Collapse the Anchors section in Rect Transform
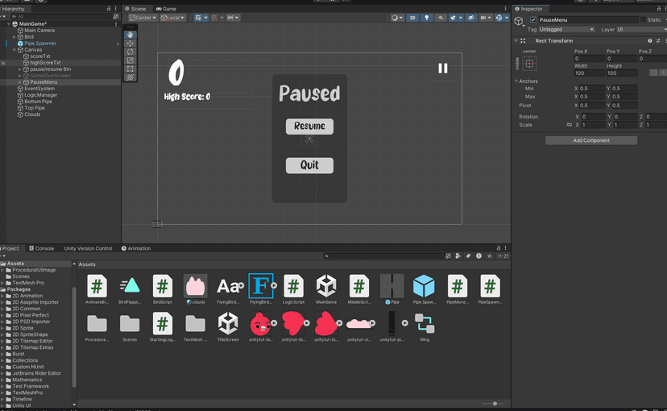 point(516,81)
